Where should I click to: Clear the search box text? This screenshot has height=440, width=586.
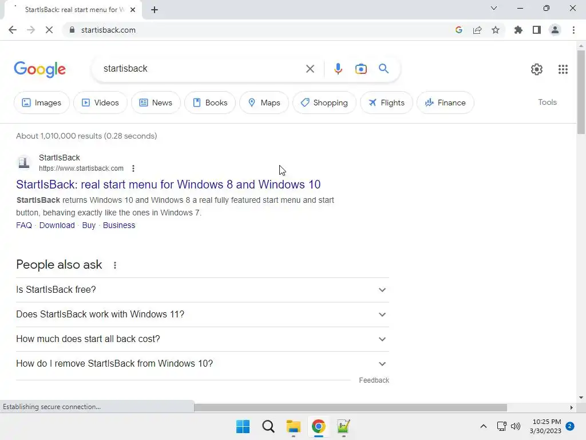pyautogui.click(x=310, y=69)
